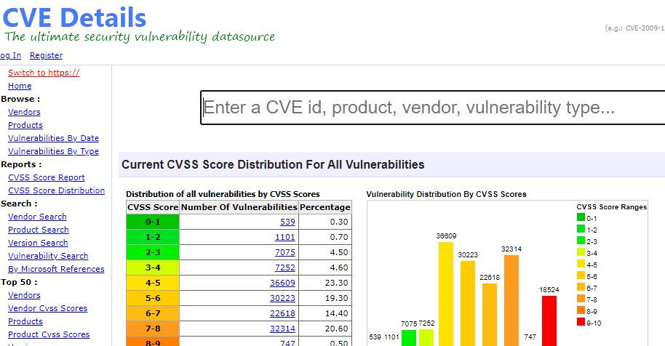Click the 8-9 orange legend swatch
This screenshot has width=665, height=346.
[581, 310]
